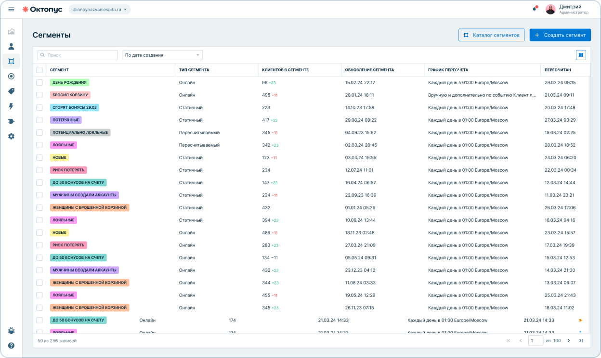Image resolution: width=601 pixels, height=358 pixels.
Task: Toggle the table column settings icon
Action: click(581, 55)
